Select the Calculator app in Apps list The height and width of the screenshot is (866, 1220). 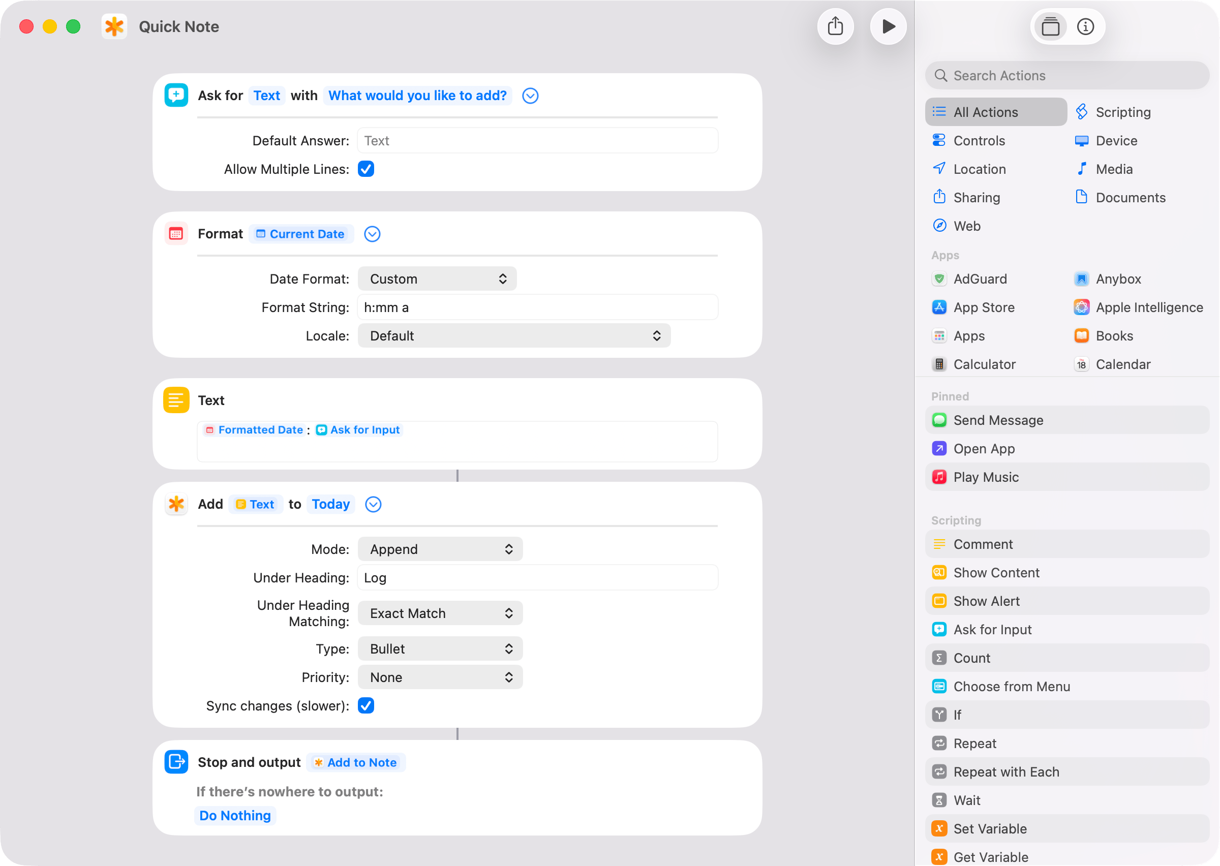[x=984, y=364]
